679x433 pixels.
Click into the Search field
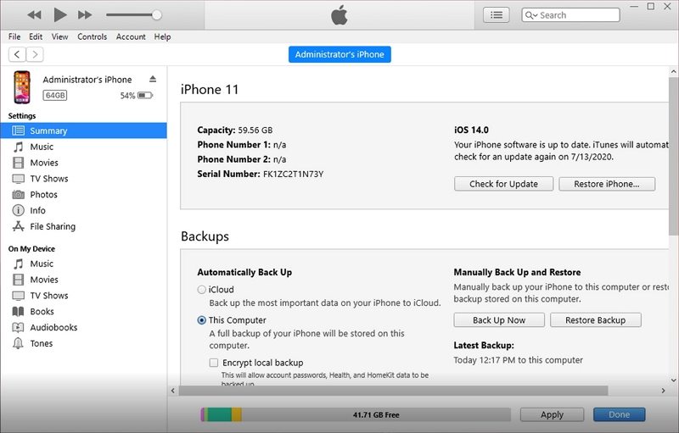click(570, 15)
